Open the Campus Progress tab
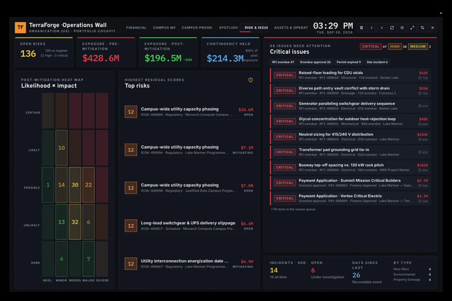 coord(197,28)
